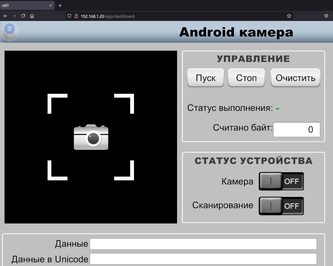Toggle the Сканирование switch
Image resolution: width=333 pixels, height=266 pixels.
point(281,206)
